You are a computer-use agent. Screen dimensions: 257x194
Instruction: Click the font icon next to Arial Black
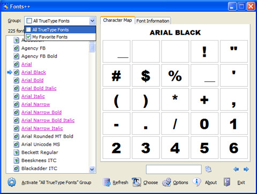(x=16, y=72)
